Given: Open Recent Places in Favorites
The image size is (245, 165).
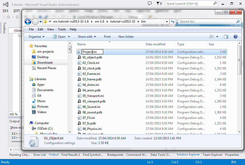Looking at the screenshot, I should [47, 68].
